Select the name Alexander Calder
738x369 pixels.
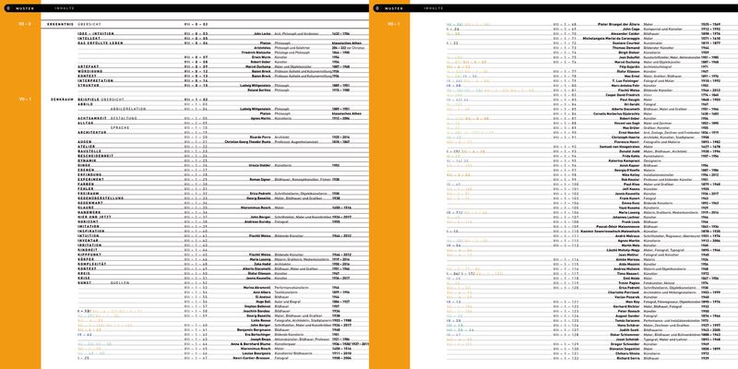coord(625,33)
